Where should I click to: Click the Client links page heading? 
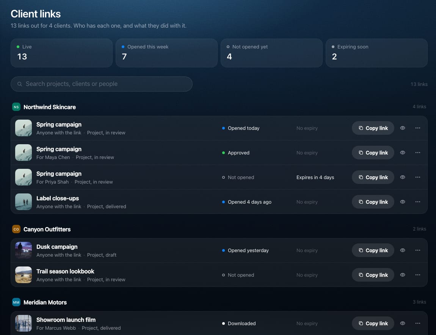click(x=36, y=14)
